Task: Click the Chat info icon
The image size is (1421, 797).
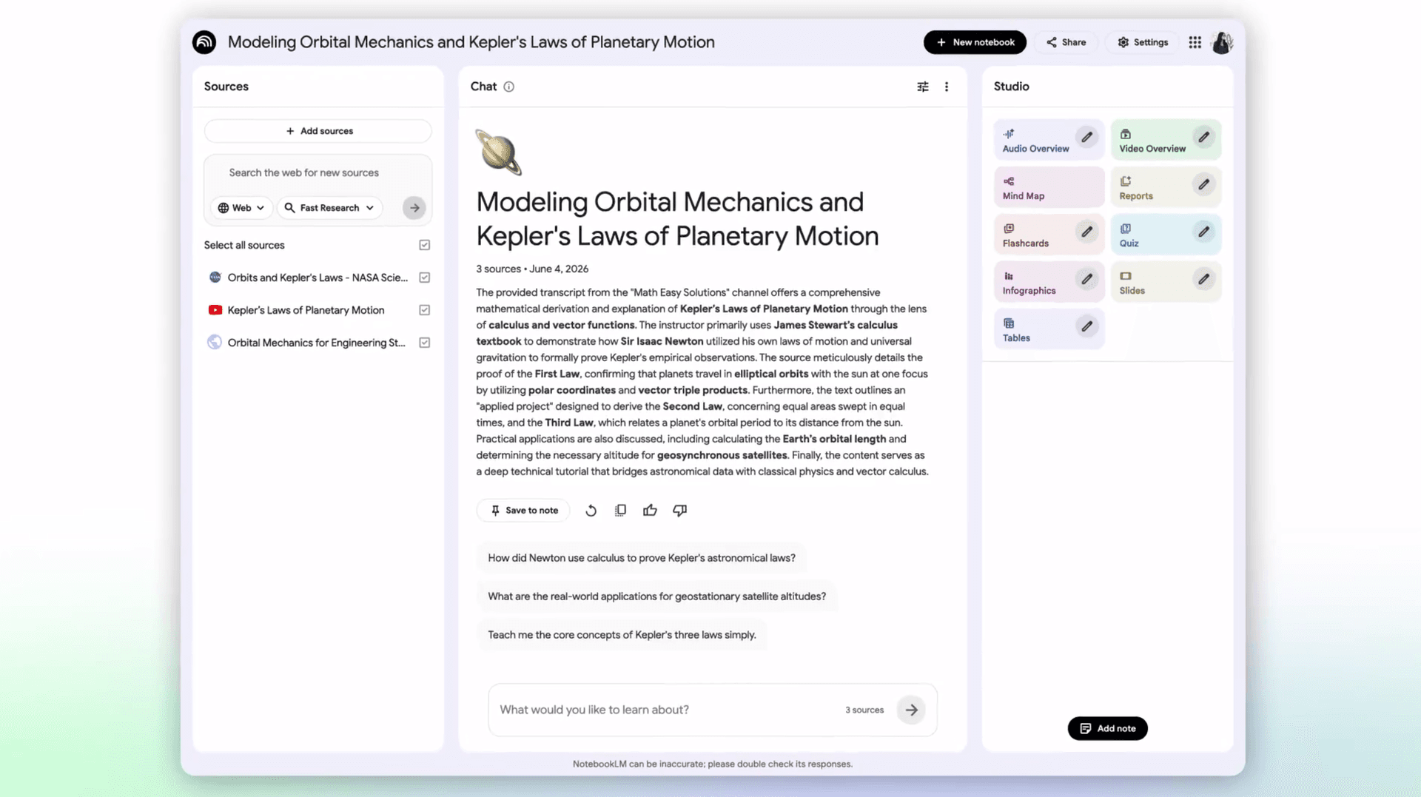Action: point(509,87)
